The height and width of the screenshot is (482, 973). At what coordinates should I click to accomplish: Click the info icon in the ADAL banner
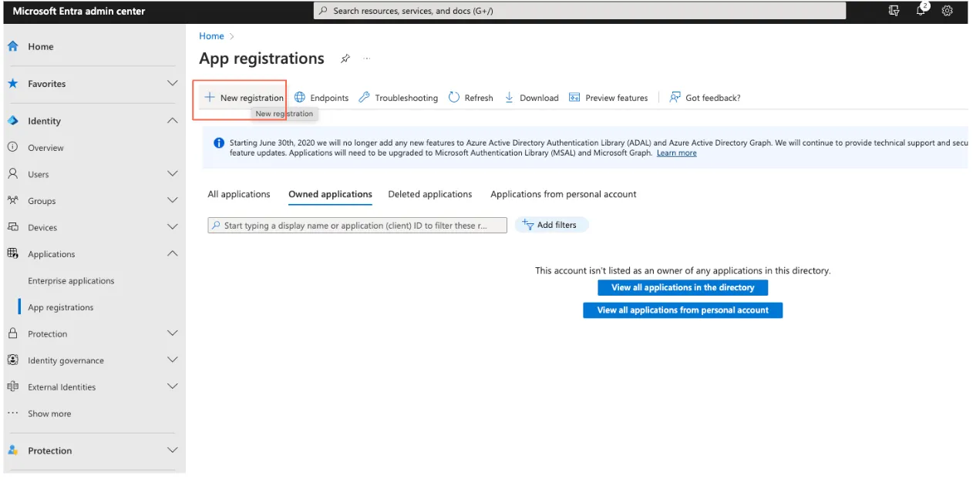[x=219, y=143]
